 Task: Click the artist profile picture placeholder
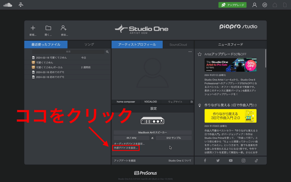coord(152,73)
